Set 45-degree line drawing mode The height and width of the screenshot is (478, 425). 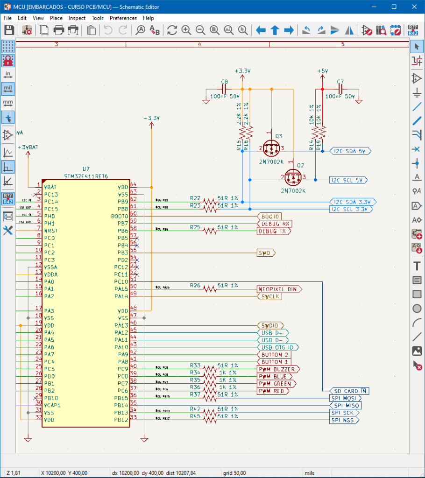(8, 181)
